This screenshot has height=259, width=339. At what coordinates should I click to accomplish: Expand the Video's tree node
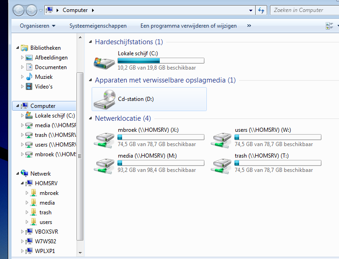[x=22, y=87]
